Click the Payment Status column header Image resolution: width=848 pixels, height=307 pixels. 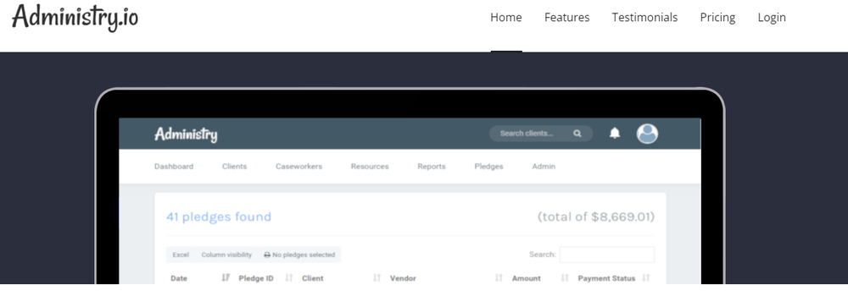[x=606, y=278]
